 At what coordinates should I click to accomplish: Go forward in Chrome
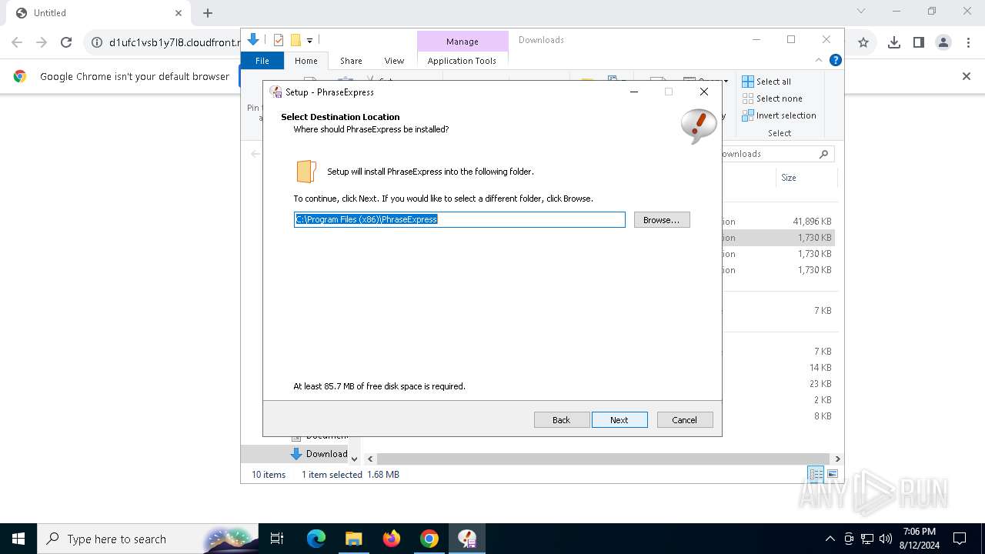[42, 42]
